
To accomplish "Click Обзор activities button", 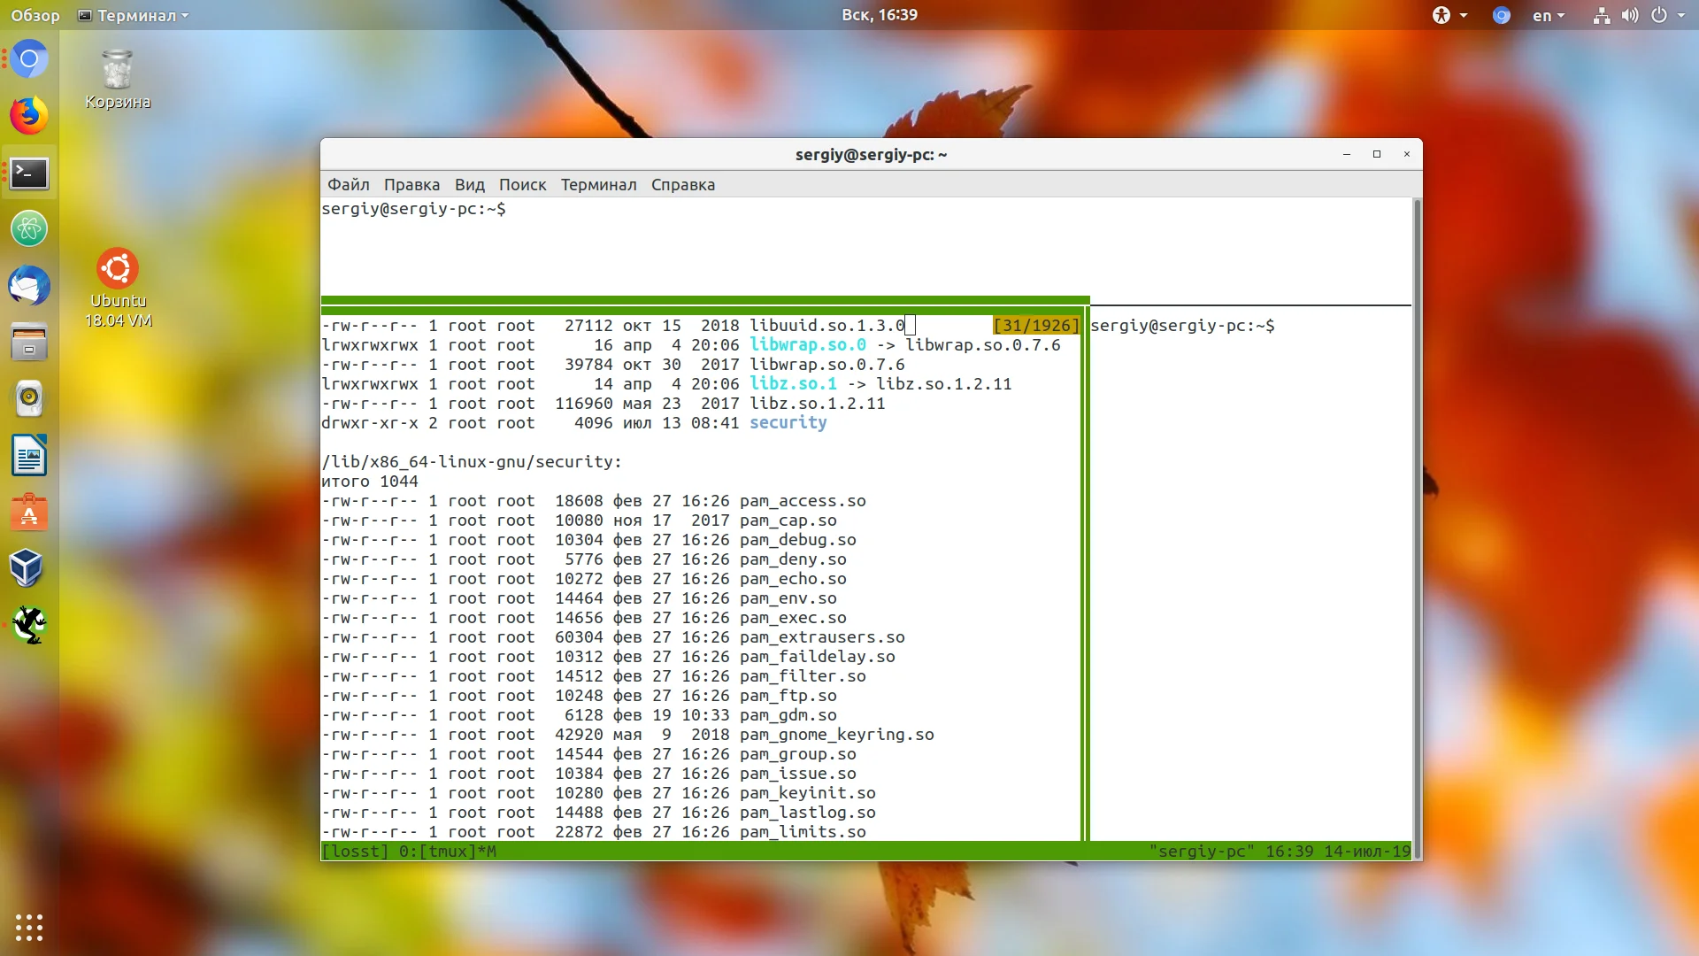I will click(35, 15).
